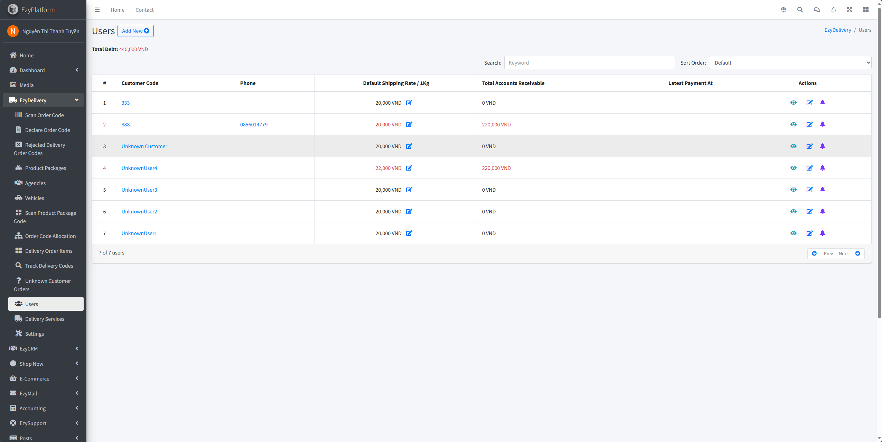
Task: Click the Search keyword input field
Action: [x=590, y=63]
